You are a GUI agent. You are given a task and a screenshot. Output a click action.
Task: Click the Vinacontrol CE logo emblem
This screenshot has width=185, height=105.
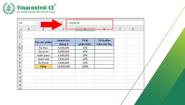(x=9, y=8)
